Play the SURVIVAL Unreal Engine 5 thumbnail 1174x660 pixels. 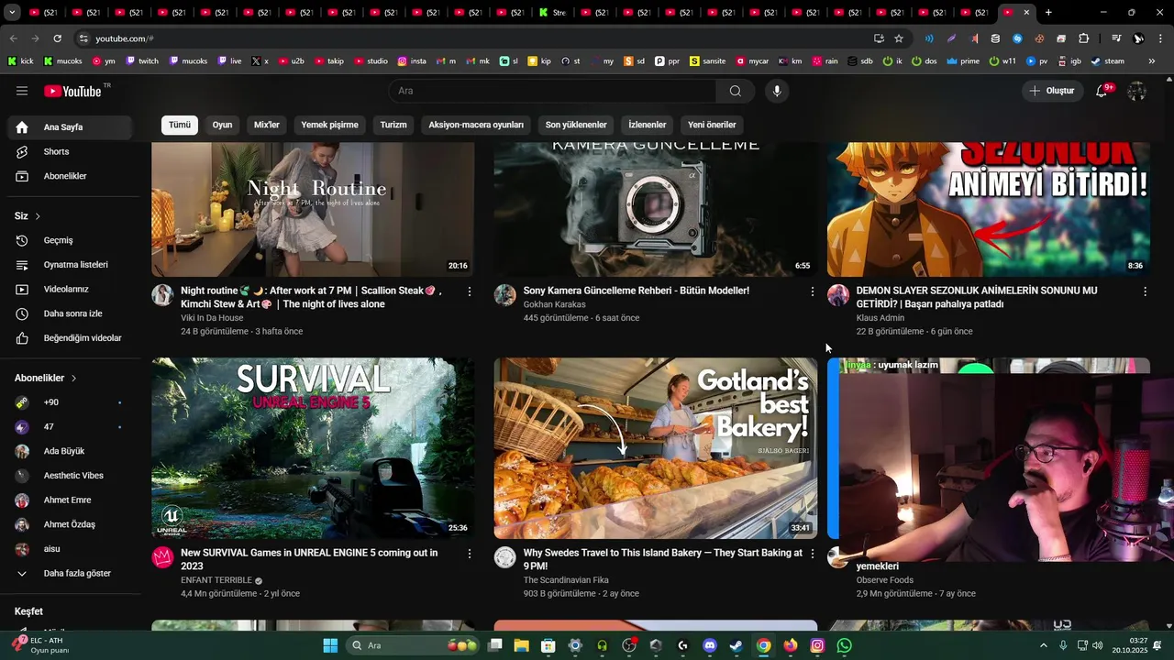pyautogui.click(x=313, y=448)
